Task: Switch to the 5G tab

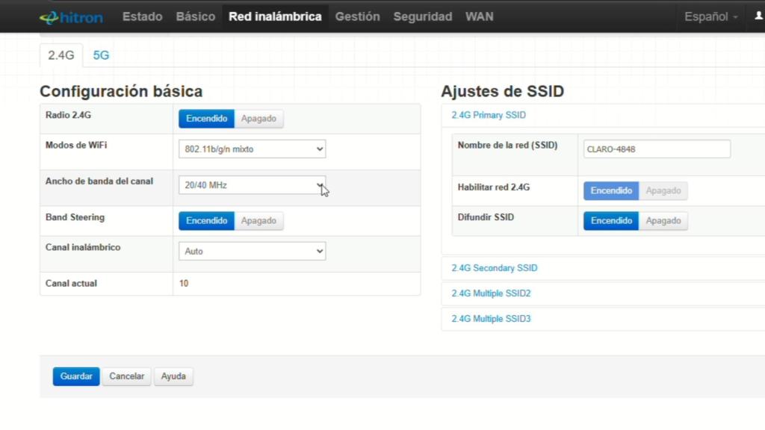Action: coord(101,55)
